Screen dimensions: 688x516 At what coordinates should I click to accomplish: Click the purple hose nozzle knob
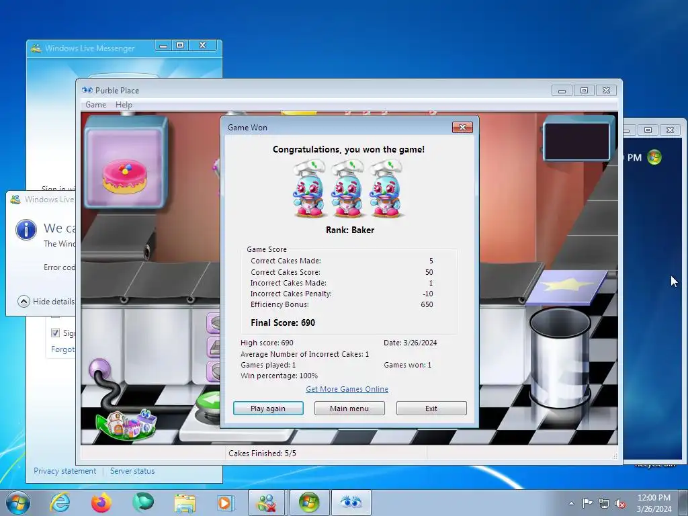coord(99,369)
